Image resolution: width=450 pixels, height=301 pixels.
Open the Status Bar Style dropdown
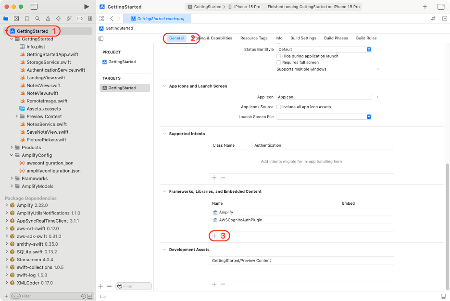(324, 50)
